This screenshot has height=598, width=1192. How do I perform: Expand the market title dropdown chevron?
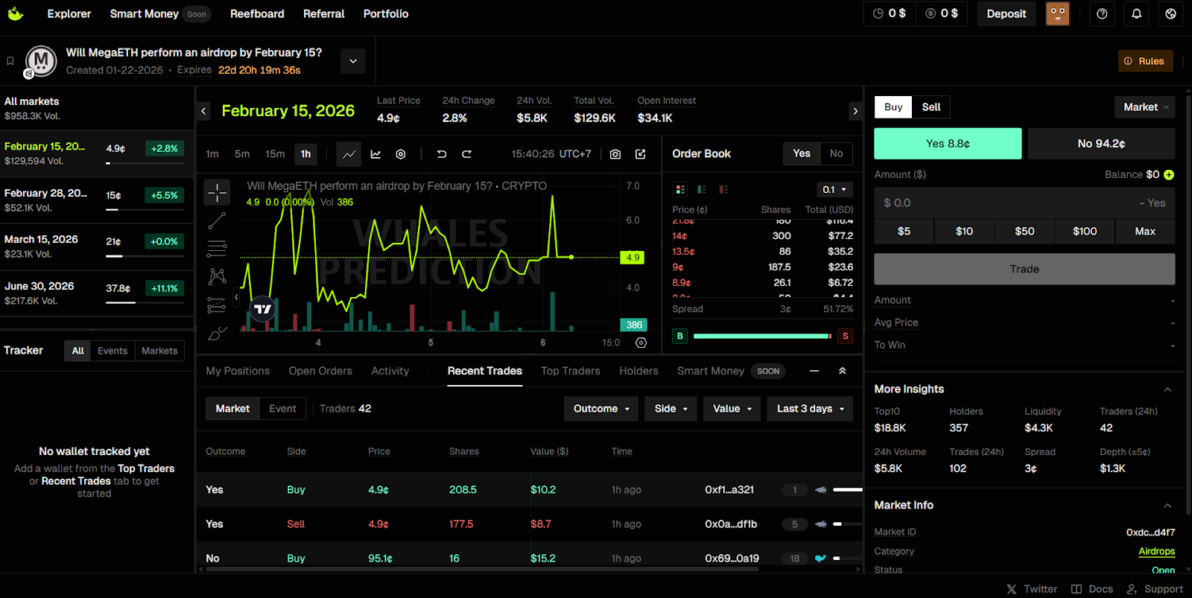click(x=353, y=61)
